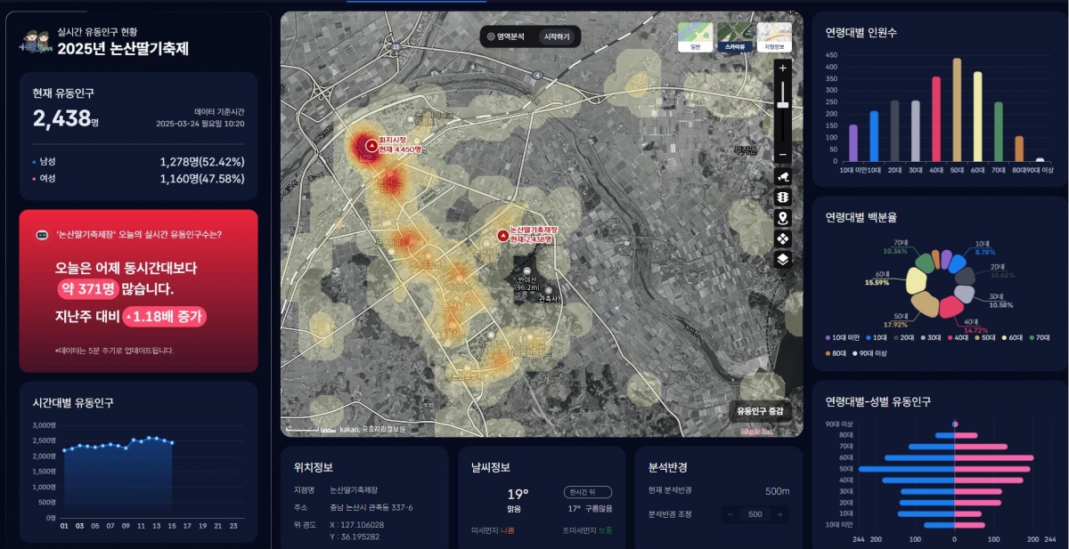Click the 논산딸기축제장 red map marker

503,234
